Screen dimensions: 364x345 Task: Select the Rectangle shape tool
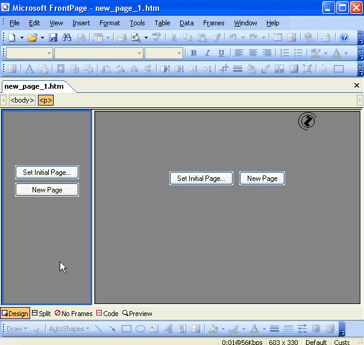(127, 329)
